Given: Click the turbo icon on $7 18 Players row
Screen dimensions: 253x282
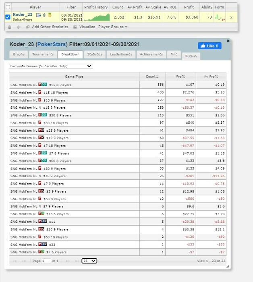Looking at the screenshot, I should pyautogui.click(x=40, y=145).
